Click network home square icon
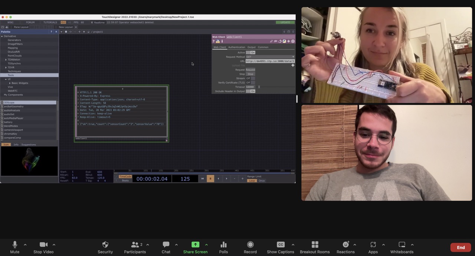Image resolution: width=475 pixels, height=256 pixels. (x=66, y=32)
